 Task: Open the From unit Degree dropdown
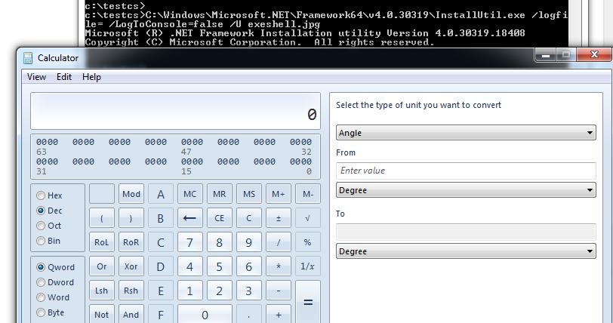tap(466, 190)
